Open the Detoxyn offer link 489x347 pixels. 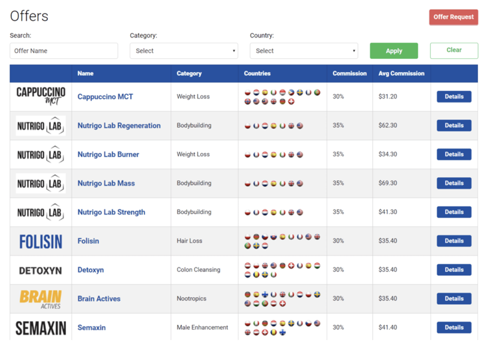(x=91, y=270)
